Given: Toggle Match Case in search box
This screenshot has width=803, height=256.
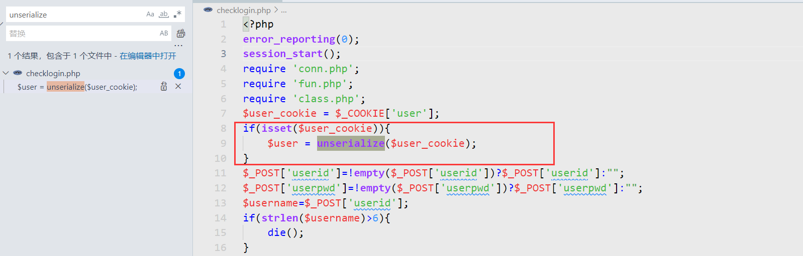Looking at the screenshot, I should pyautogui.click(x=150, y=15).
